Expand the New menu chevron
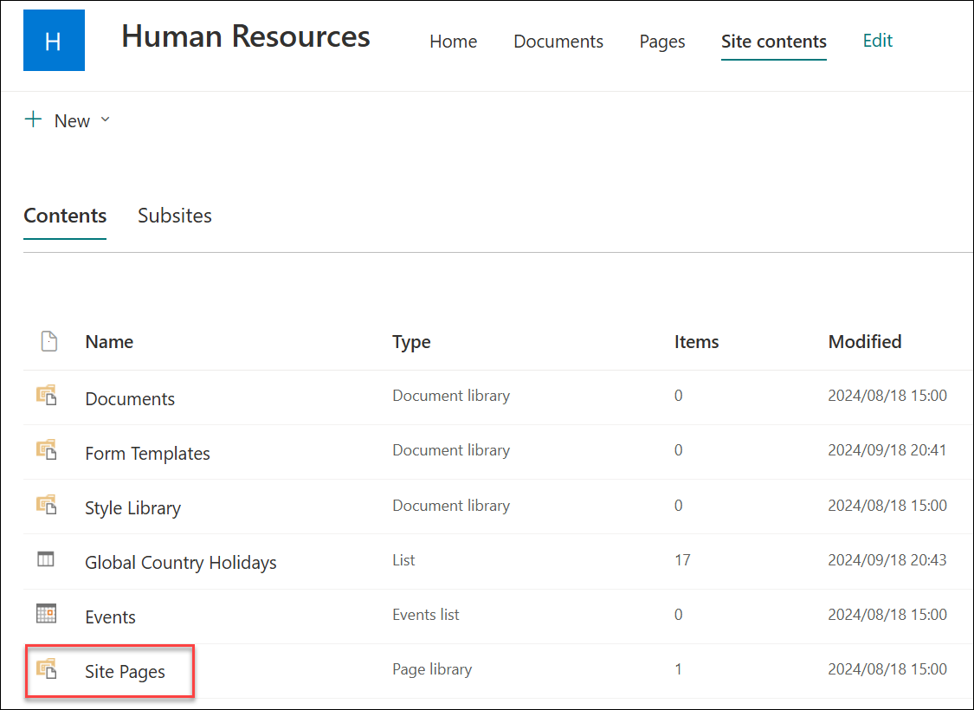Screen dimensions: 974x710 (105, 120)
